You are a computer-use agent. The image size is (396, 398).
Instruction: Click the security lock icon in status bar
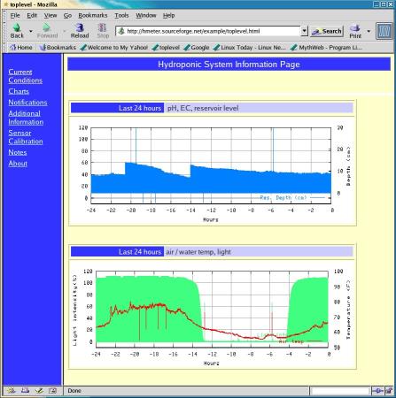point(389,391)
